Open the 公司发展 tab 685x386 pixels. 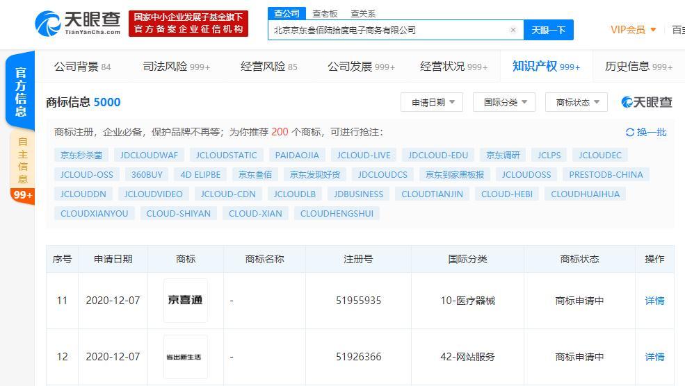tap(362, 66)
